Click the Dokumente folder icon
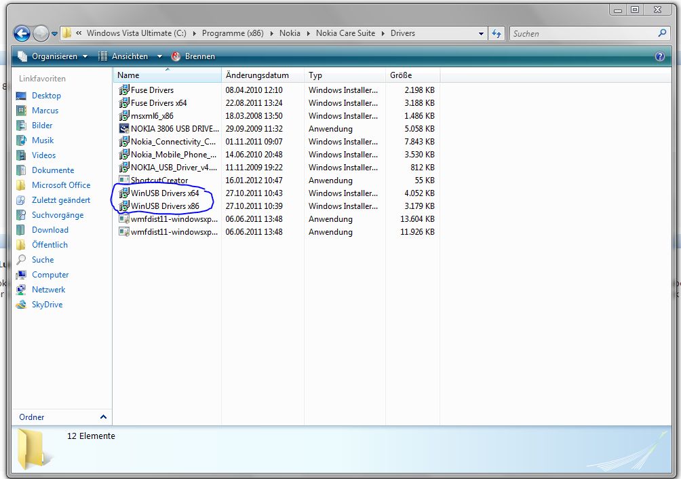This screenshot has width=681, height=479. 21,170
